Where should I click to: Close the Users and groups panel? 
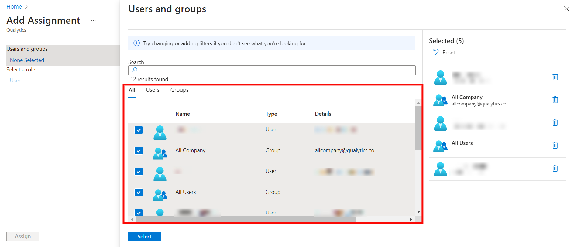pos(566,9)
